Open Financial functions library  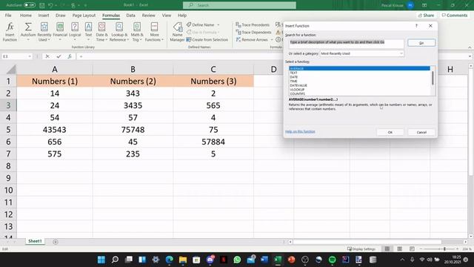pyautogui.click(x=60, y=32)
